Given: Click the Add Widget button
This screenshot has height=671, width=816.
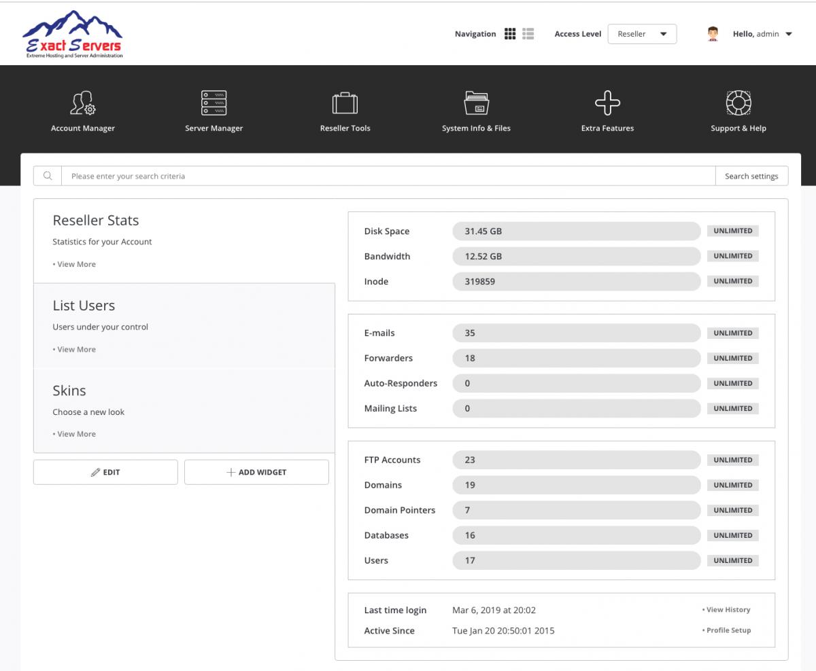Looking at the screenshot, I should pos(256,472).
